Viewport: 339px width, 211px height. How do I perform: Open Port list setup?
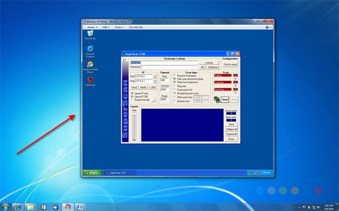pyautogui.click(x=230, y=64)
